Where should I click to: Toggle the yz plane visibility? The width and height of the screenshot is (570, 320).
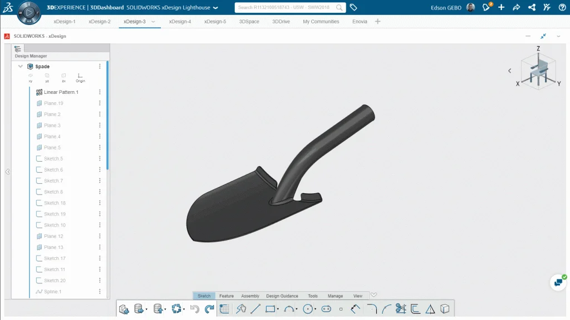pos(47,77)
